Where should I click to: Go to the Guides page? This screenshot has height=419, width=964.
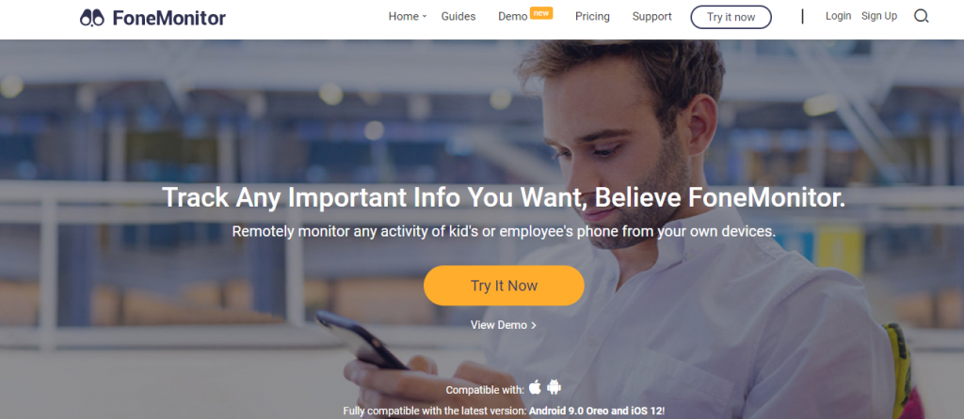point(458,17)
